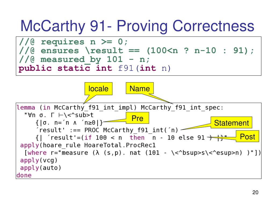
Task: Click the 'apply(auto)' line
Action: point(41,168)
